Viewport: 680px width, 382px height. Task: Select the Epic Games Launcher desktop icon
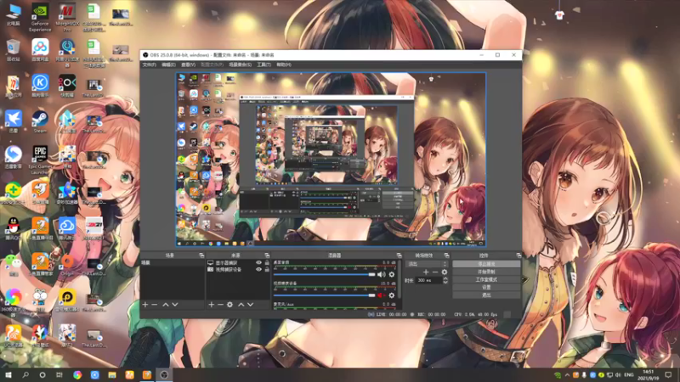(40, 160)
